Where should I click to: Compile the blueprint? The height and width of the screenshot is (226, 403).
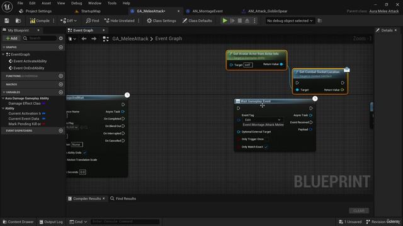(40, 21)
